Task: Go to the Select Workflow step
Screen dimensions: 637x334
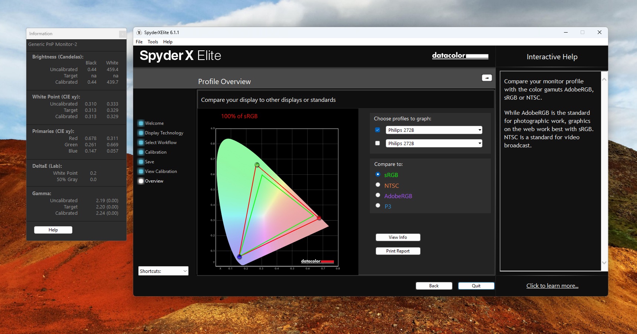Action: tap(161, 143)
